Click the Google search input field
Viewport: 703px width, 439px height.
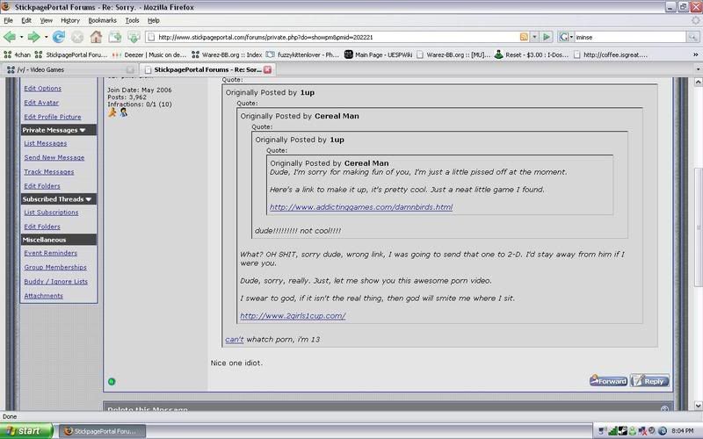(x=630, y=37)
